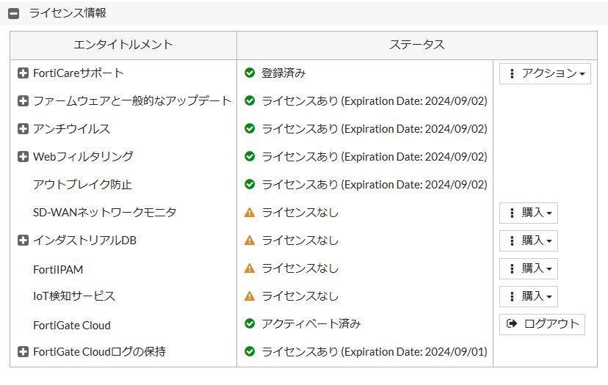Click the warning icon for SD-WANネットワークモニタ
This screenshot has width=608, height=385.
250,213
